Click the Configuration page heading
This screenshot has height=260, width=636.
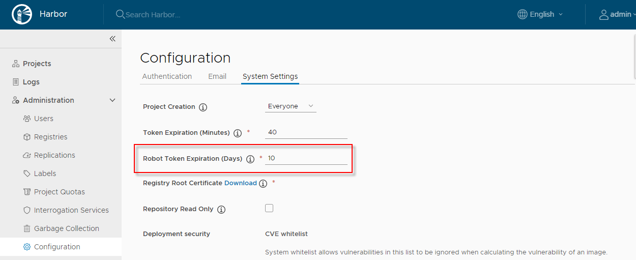[185, 58]
